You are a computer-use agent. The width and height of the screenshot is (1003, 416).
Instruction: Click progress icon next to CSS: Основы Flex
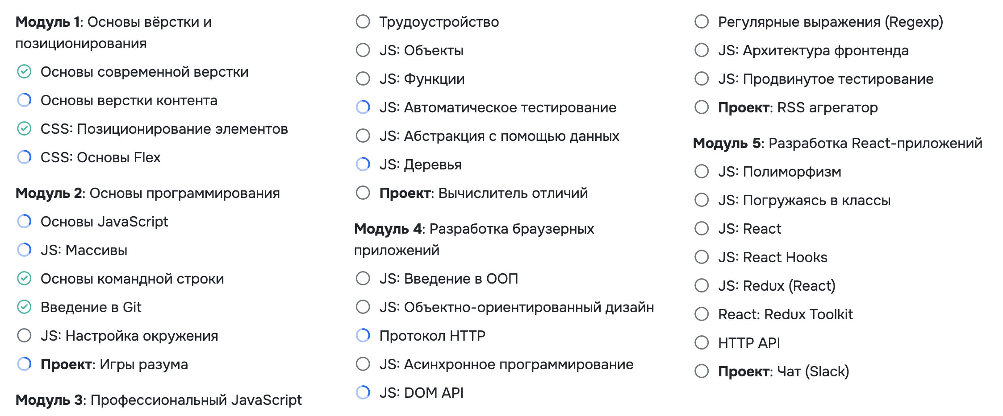point(24,157)
